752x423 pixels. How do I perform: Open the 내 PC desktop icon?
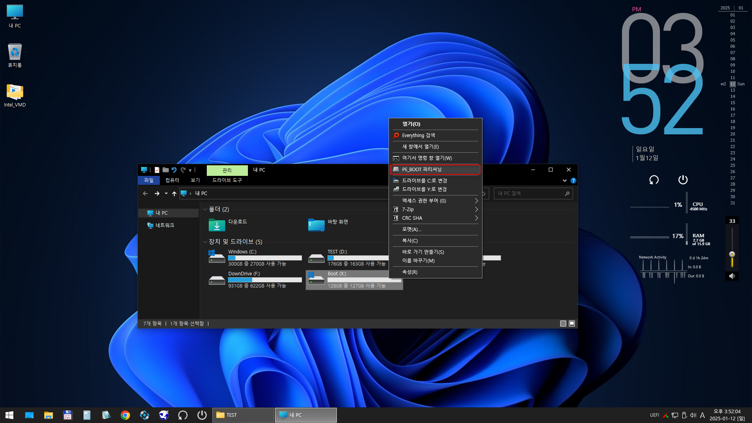[x=15, y=16]
